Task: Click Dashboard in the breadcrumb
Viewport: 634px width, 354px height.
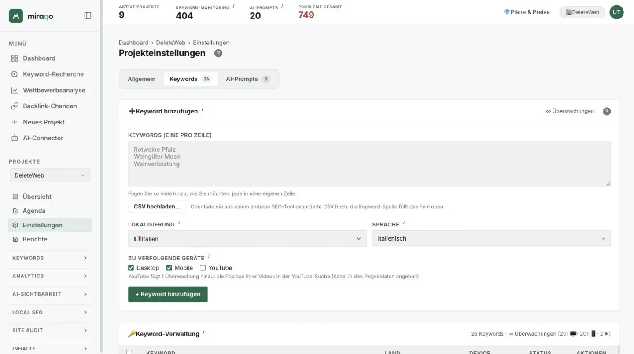Action: coord(133,43)
